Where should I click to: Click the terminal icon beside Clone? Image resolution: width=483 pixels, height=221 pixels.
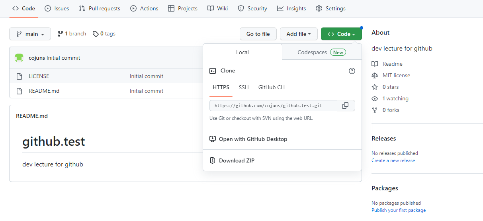click(213, 71)
